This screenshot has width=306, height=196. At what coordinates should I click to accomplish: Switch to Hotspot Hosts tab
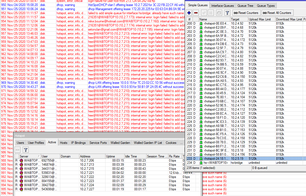click(64, 143)
